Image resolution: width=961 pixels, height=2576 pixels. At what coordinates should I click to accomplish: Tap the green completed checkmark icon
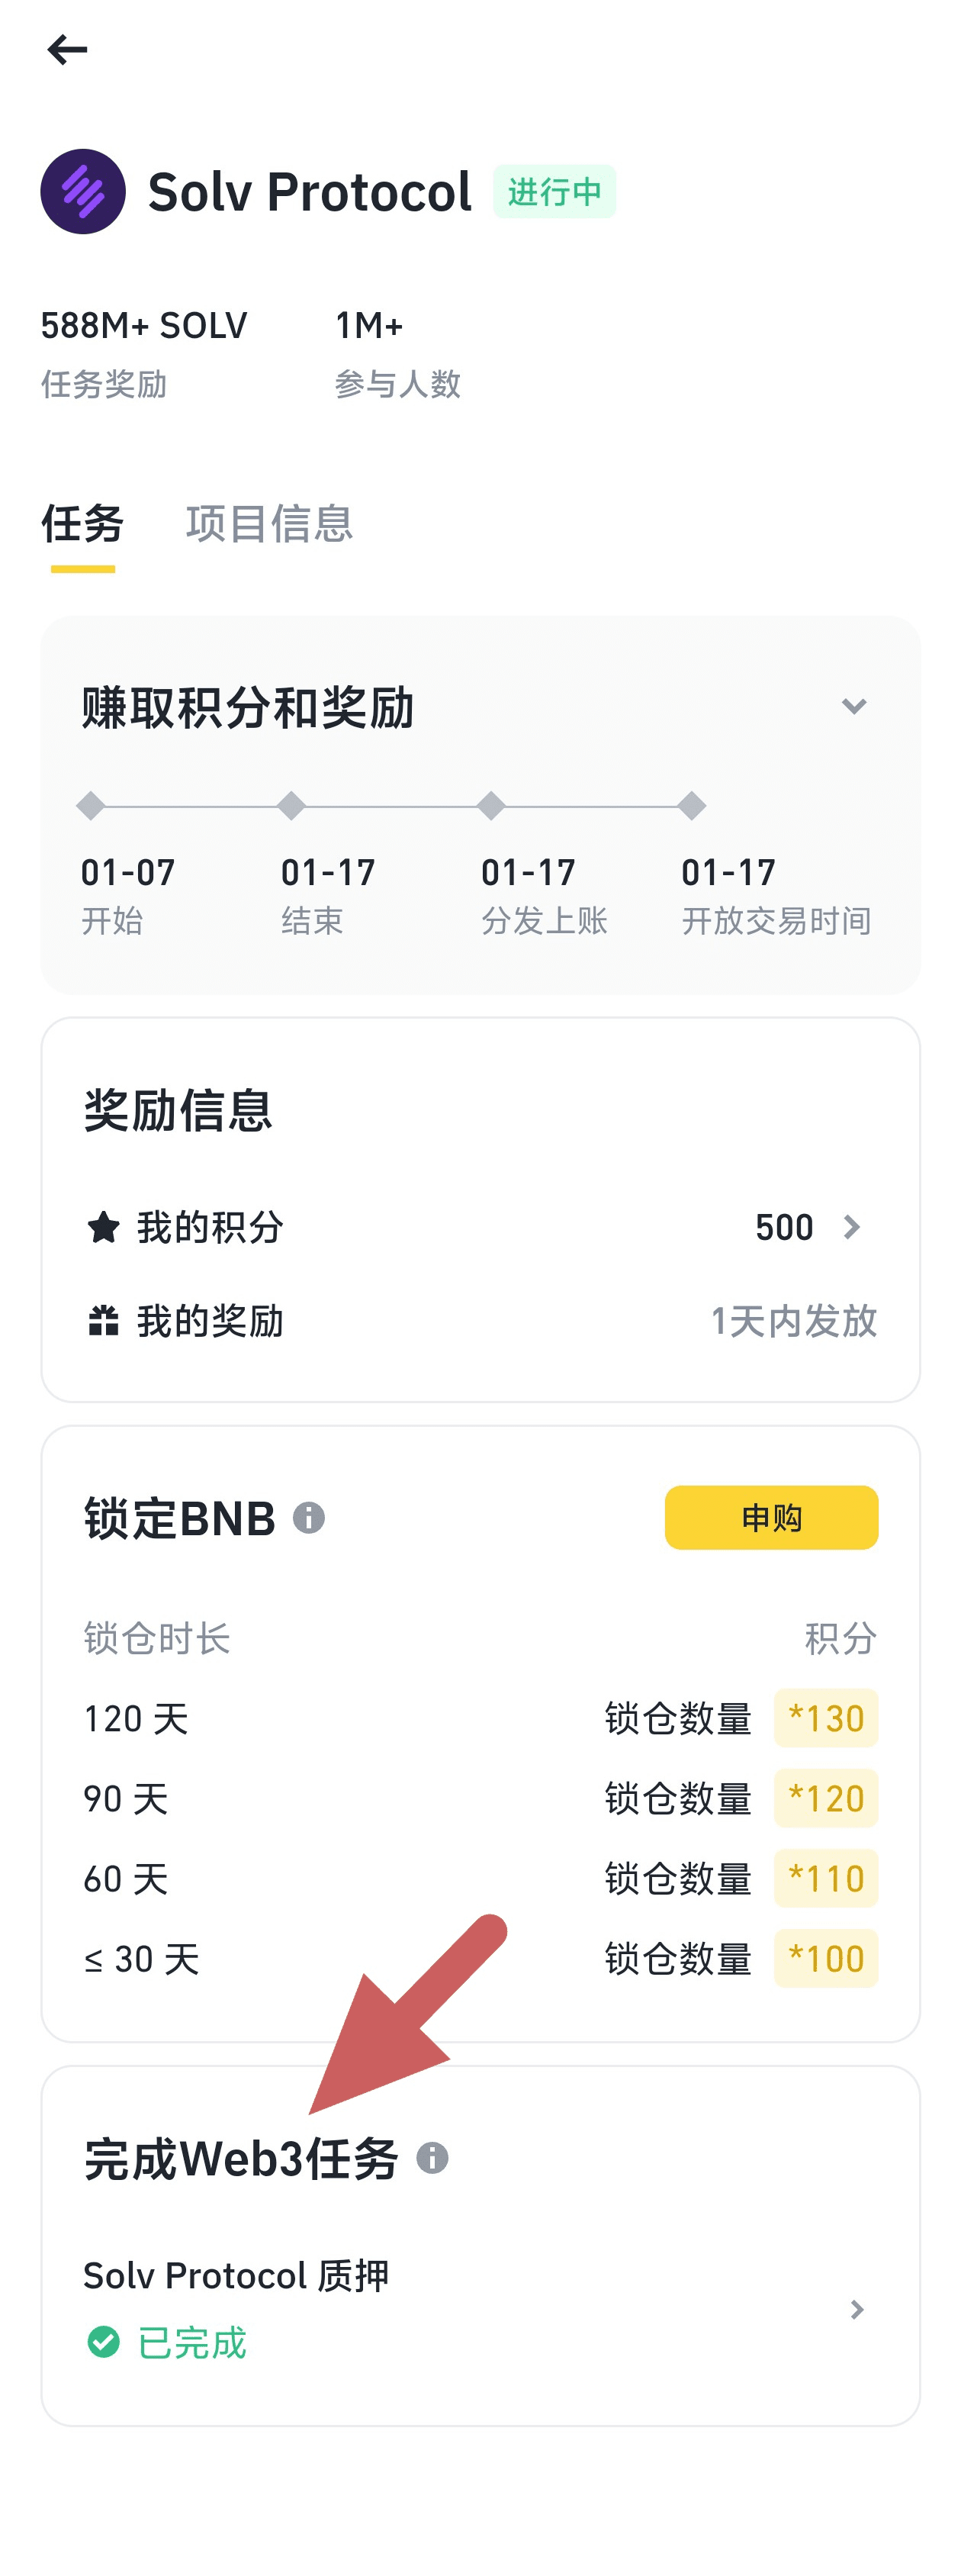(x=103, y=2341)
